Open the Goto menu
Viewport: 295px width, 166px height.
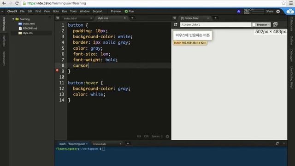click(x=56, y=11)
